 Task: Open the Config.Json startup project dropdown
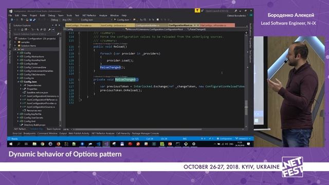point(97,20)
